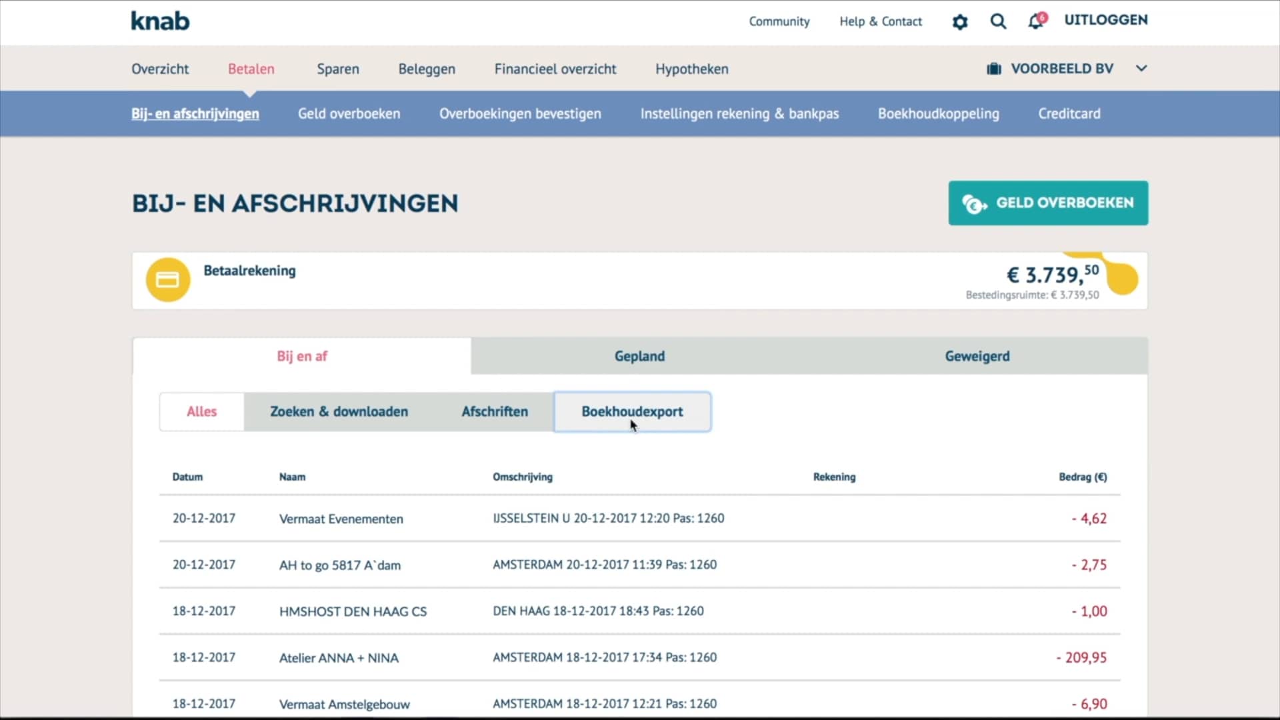Viewport: 1280px width, 720px height.
Task: Click the coin icon on Geld overboeken
Action: coord(973,204)
